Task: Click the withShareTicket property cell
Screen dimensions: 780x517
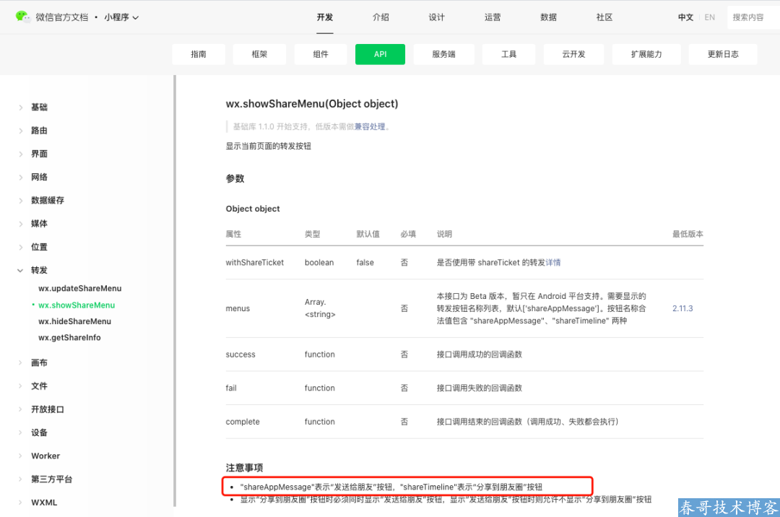Action: (x=255, y=263)
